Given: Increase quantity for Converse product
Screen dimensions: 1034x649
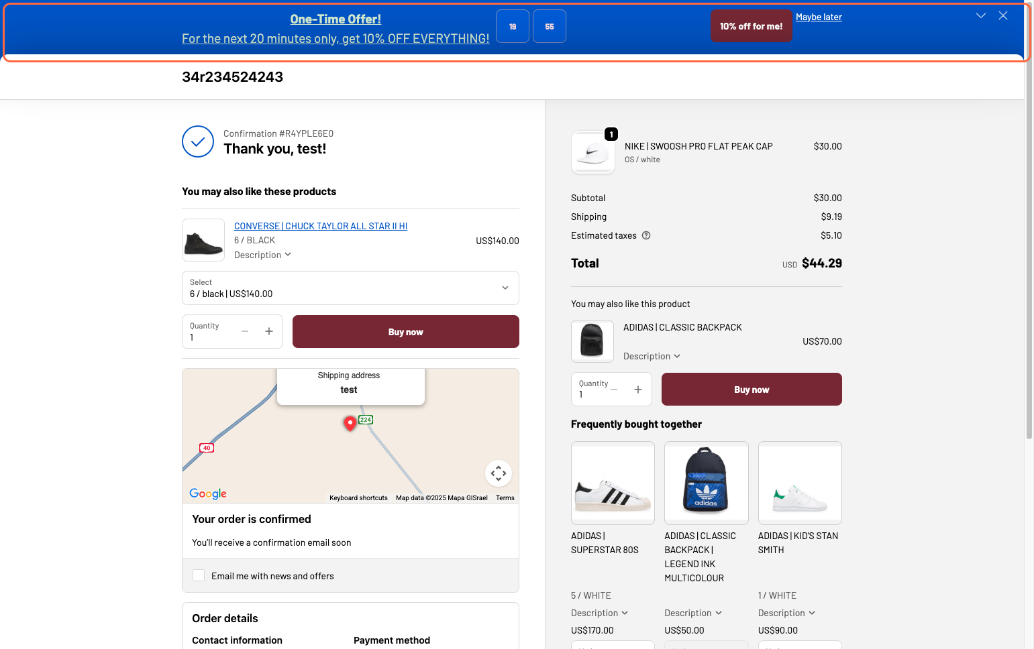Looking at the screenshot, I should tap(269, 331).
